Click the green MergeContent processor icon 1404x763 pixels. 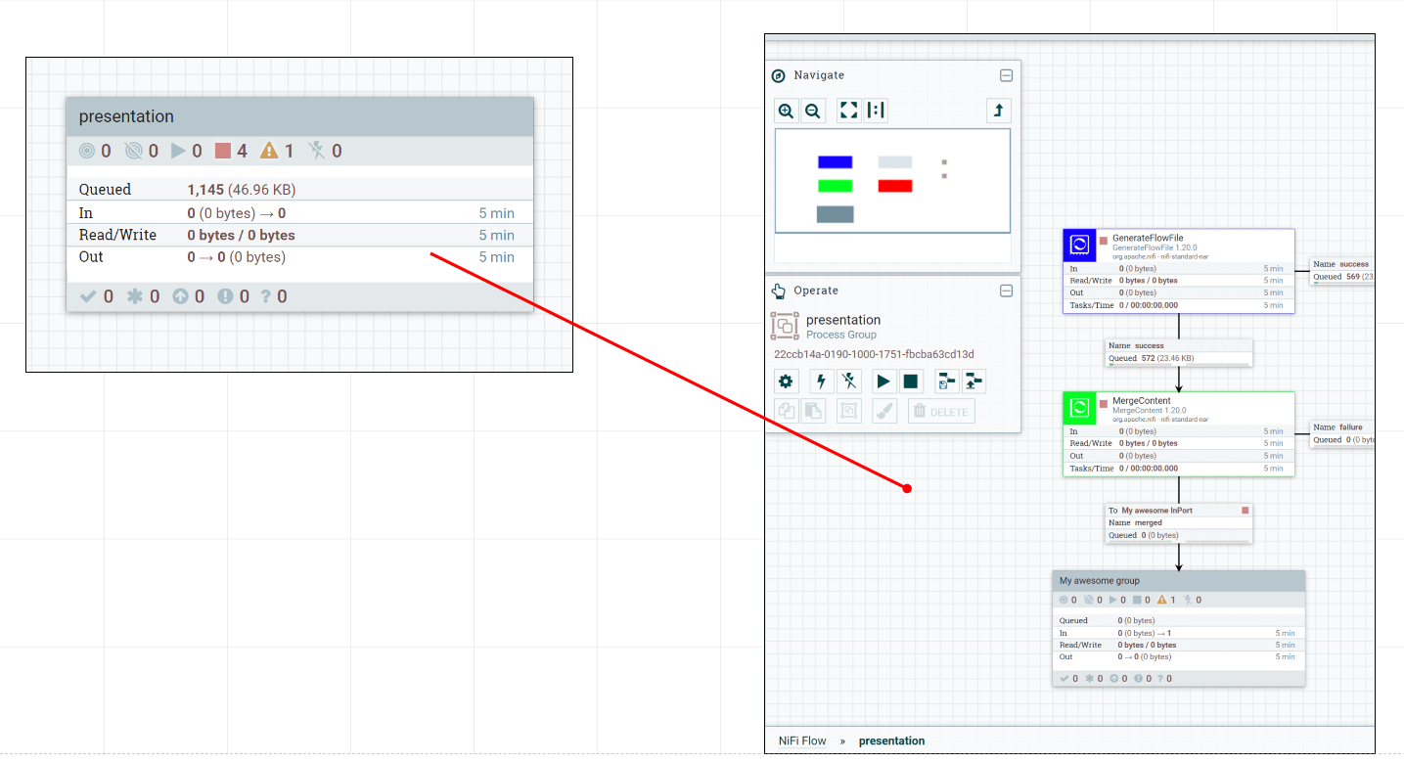[1079, 408]
